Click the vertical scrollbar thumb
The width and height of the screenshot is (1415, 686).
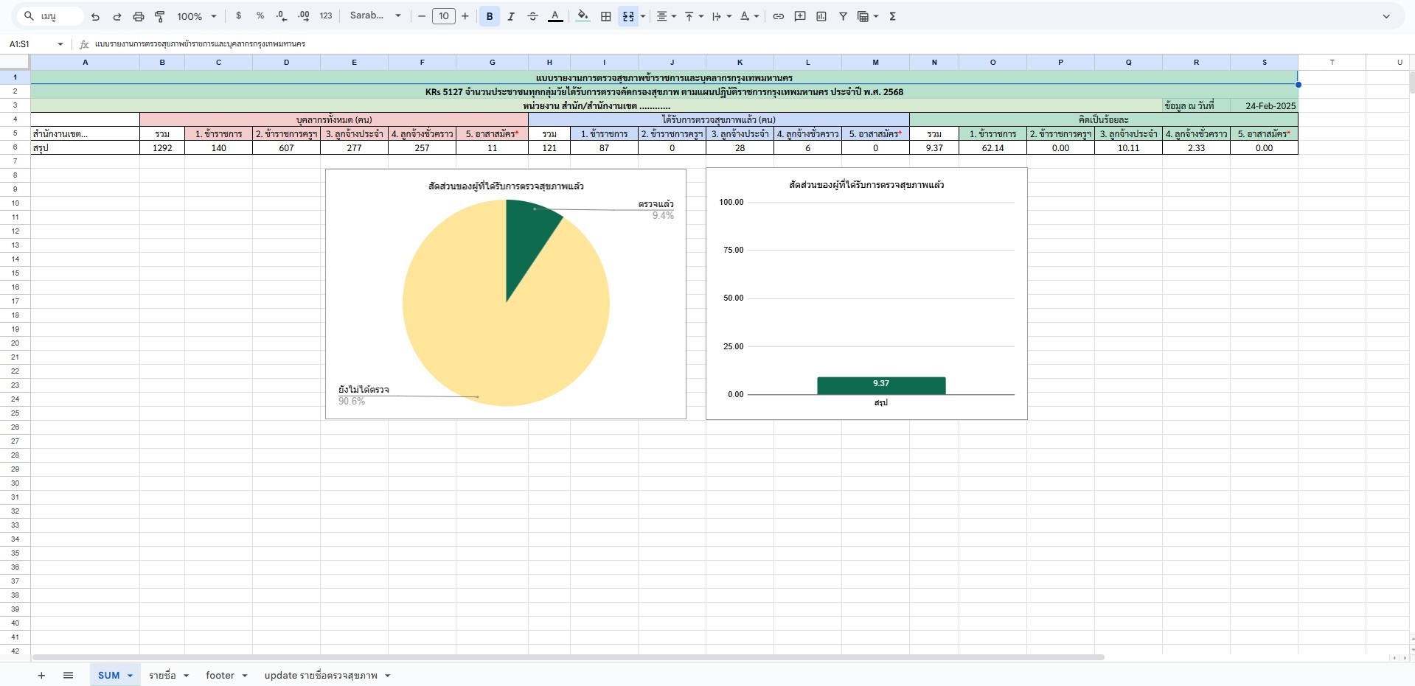pyautogui.click(x=1411, y=83)
